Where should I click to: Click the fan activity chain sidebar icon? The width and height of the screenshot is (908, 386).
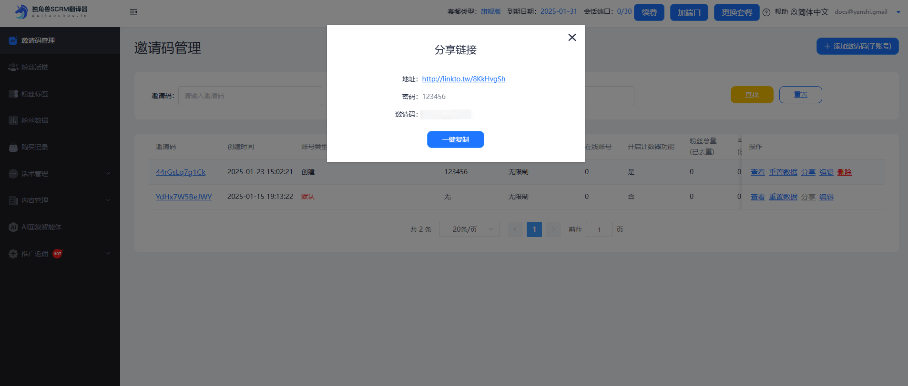[13, 67]
